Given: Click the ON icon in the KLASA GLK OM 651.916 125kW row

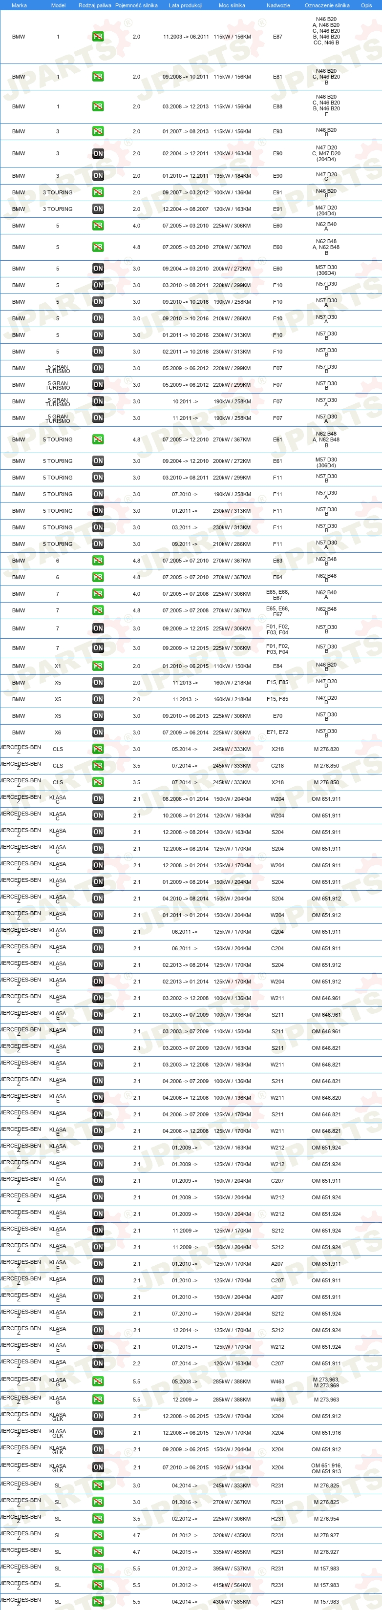Looking at the screenshot, I should coord(98,1433).
